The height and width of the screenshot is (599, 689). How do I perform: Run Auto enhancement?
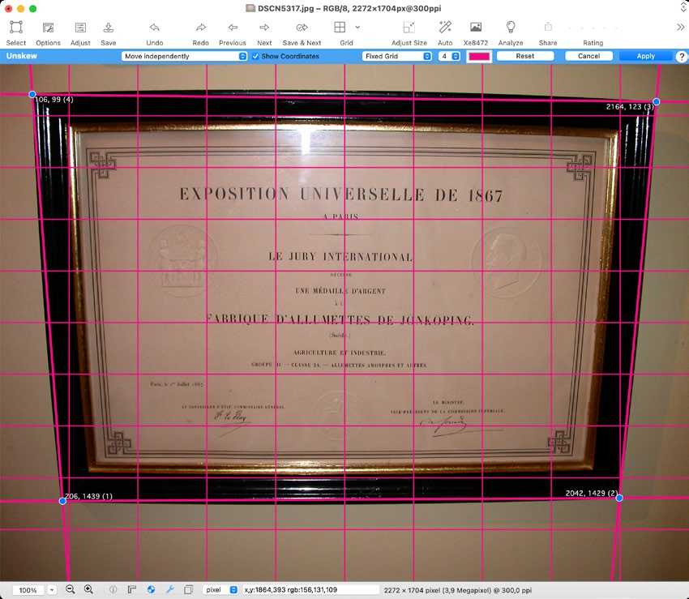[445, 33]
